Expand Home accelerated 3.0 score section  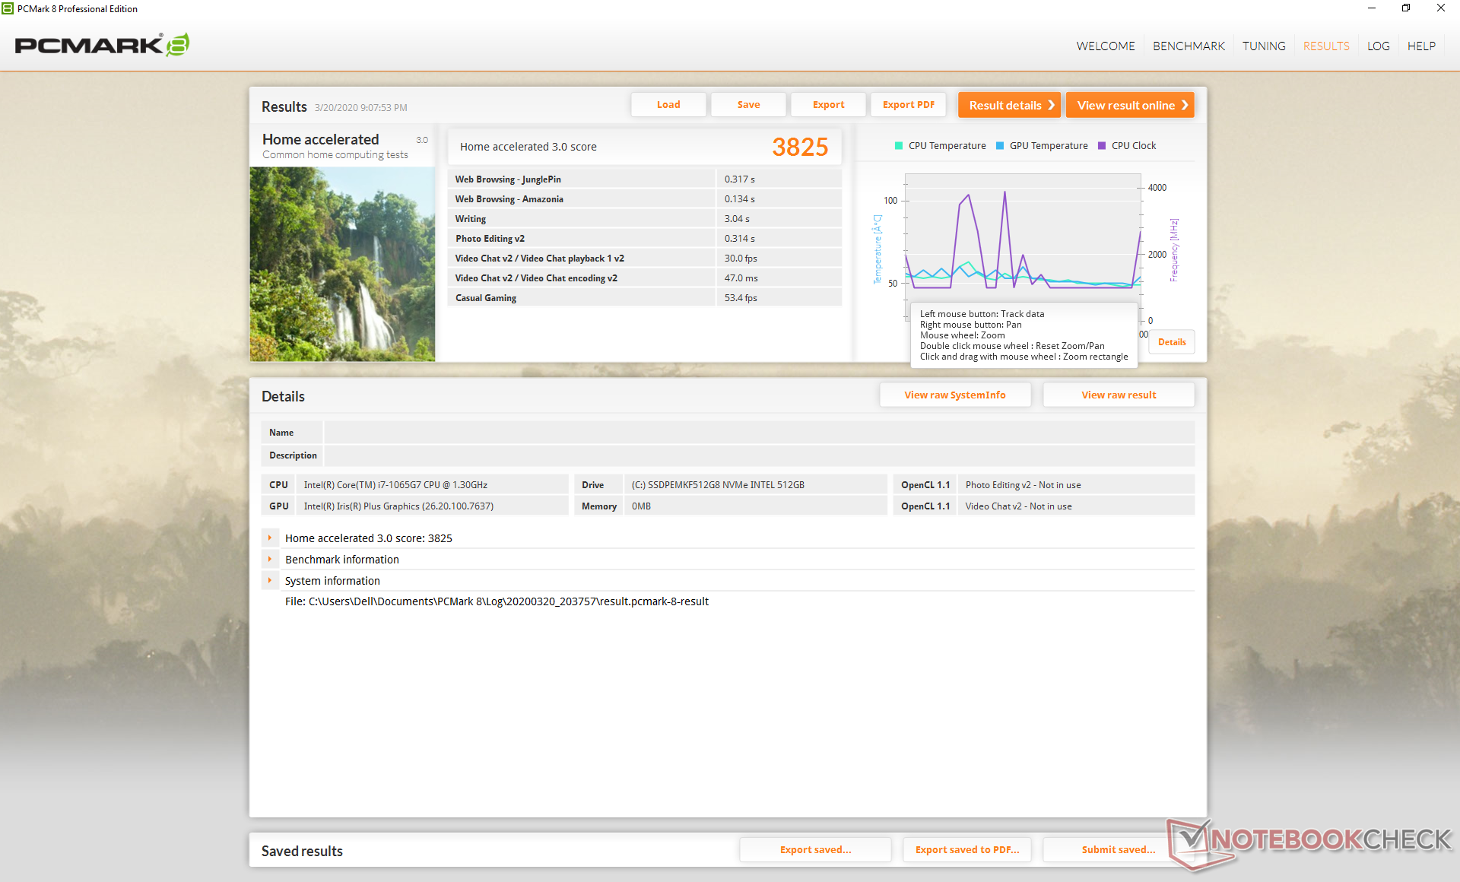270,538
